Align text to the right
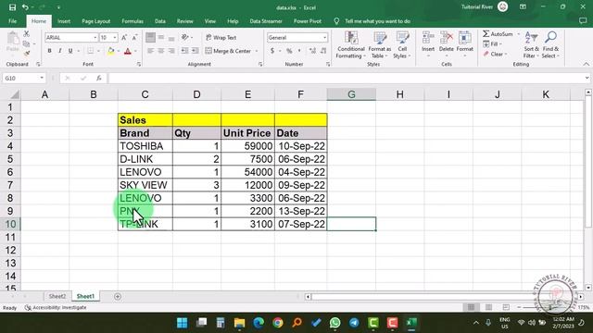593x333 pixels. tap(171, 51)
